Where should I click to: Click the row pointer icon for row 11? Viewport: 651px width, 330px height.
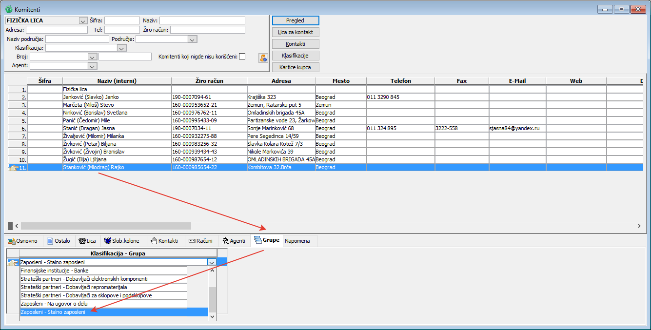[13, 167]
